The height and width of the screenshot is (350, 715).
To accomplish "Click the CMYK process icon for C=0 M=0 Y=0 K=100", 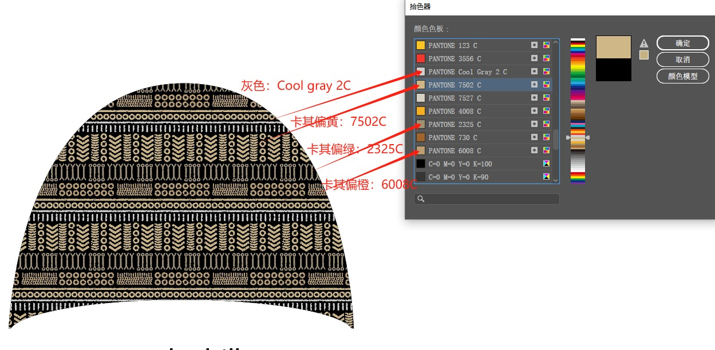I will click(x=547, y=164).
